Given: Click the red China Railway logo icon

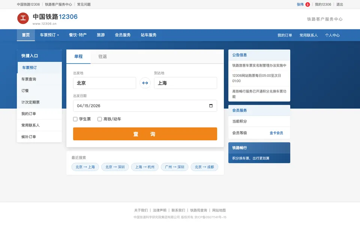Looking at the screenshot, I should [x=23, y=18].
